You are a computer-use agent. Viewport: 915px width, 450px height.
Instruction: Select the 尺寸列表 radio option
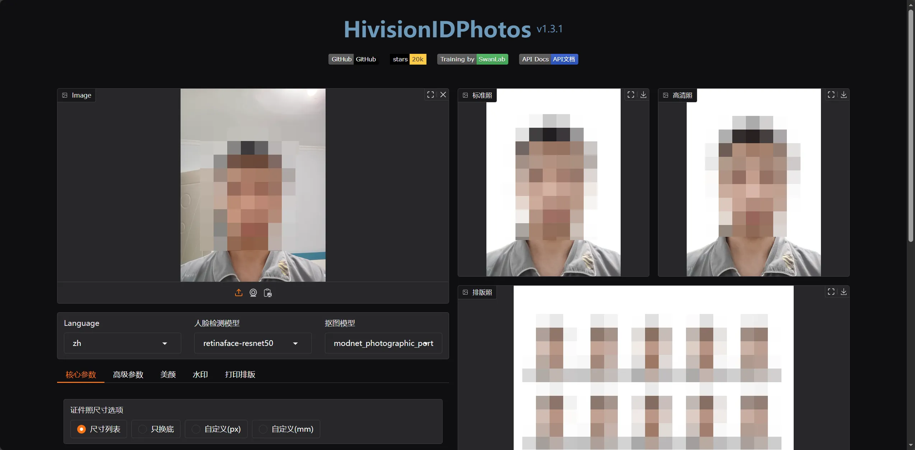[82, 429]
